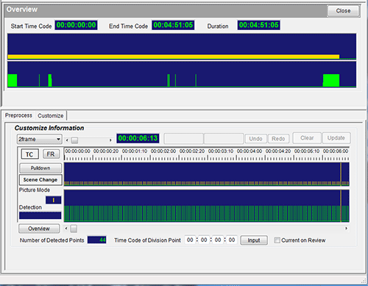
Task: Click the Picture Mode I indicator
Action: [x=53, y=200]
